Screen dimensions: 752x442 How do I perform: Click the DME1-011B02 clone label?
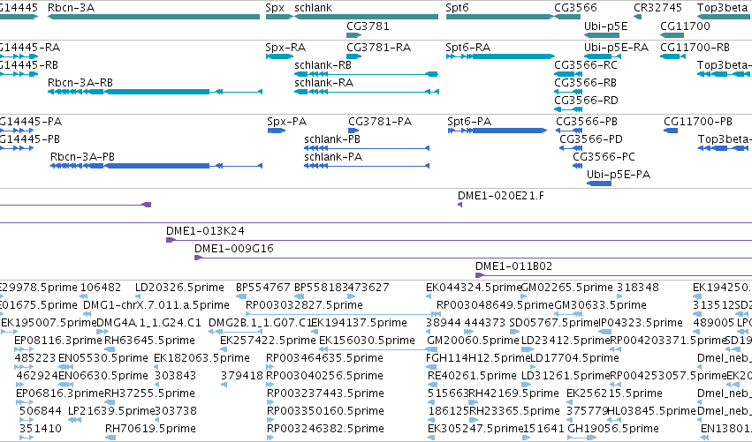[513, 266]
